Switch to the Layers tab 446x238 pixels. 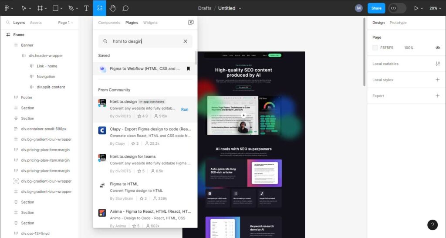[19, 23]
